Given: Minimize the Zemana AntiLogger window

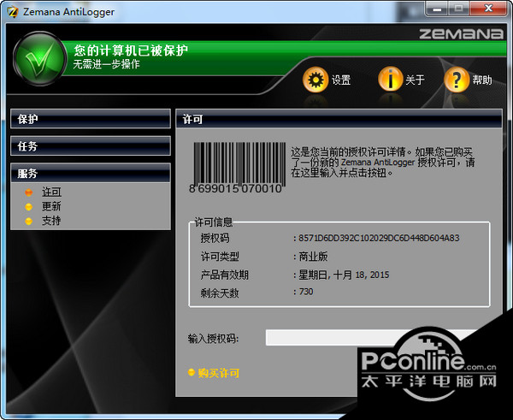Looking at the screenshot, I should (437, 9).
